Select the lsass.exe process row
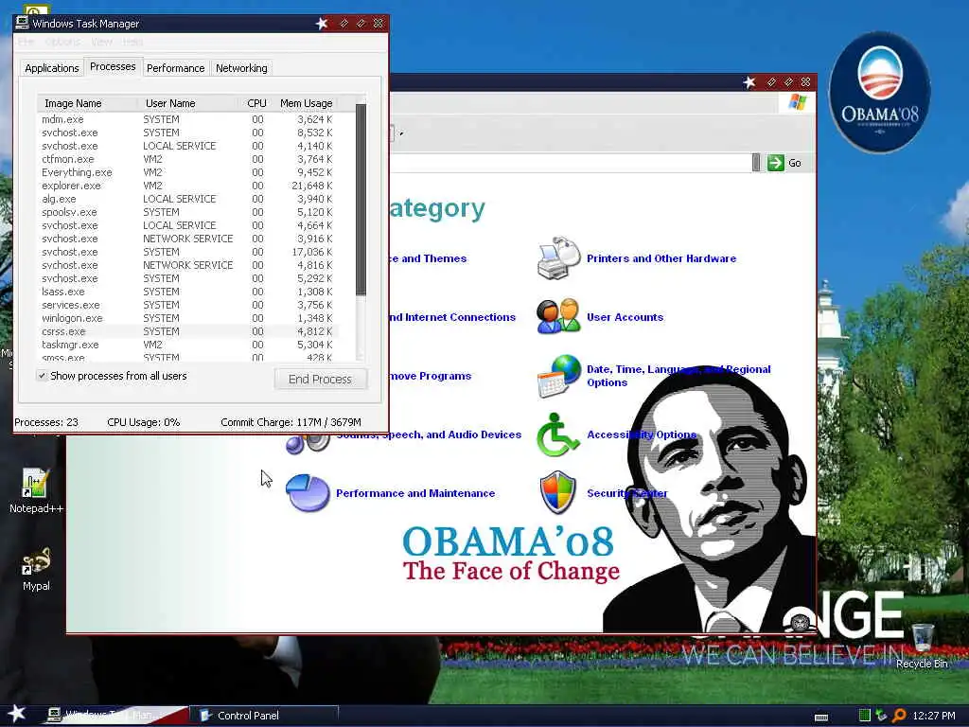The height and width of the screenshot is (727, 969). click(x=187, y=292)
